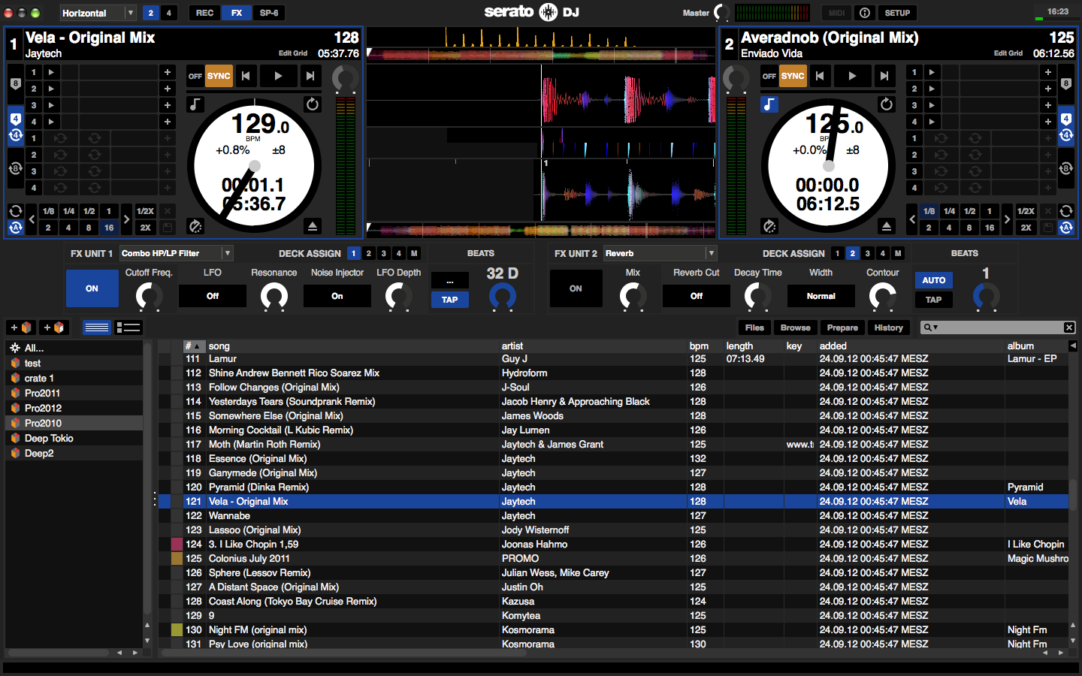Toggle AUTO beats mode in FX Unit 2
The width and height of the screenshot is (1082, 676).
pos(933,280)
